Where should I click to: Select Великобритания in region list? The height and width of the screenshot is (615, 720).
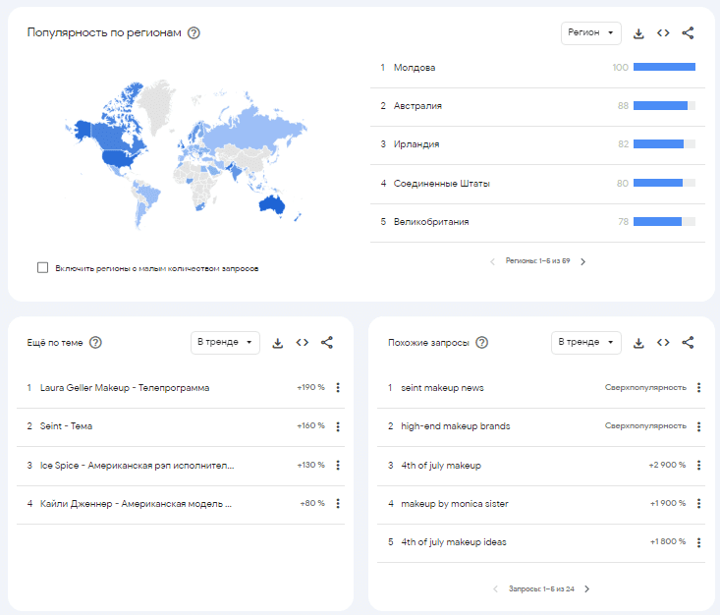(x=537, y=222)
